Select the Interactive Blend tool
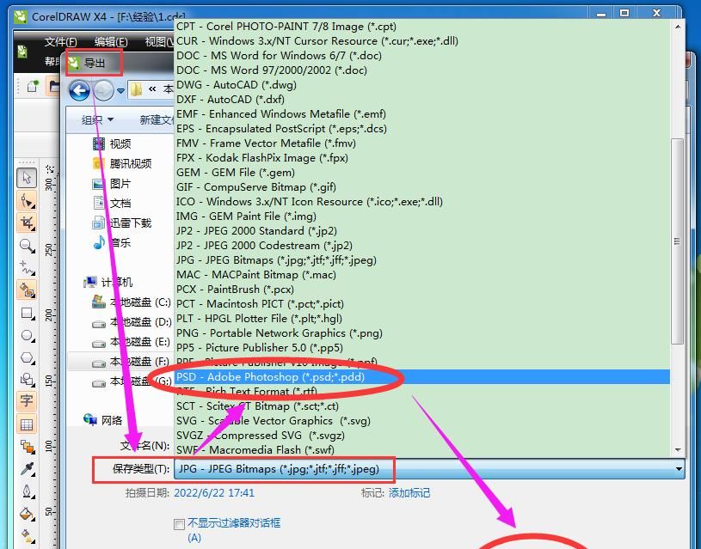The width and height of the screenshot is (701, 549). (x=27, y=447)
